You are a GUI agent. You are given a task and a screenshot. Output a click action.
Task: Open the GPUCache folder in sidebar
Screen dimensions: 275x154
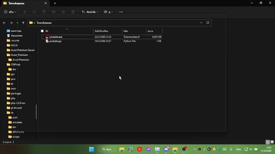(x=16, y=132)
